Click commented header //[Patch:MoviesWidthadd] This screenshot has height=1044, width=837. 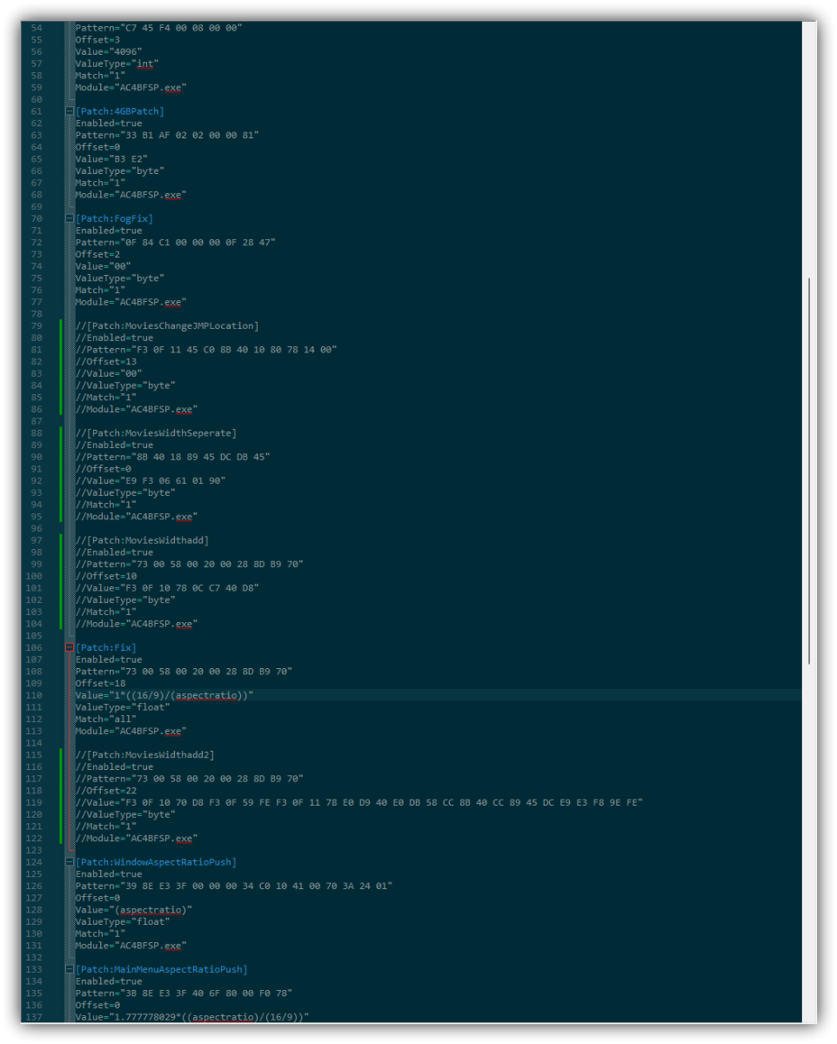(142, 540)
